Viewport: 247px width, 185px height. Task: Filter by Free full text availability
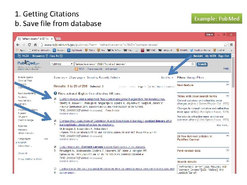(x=25, y=100)
